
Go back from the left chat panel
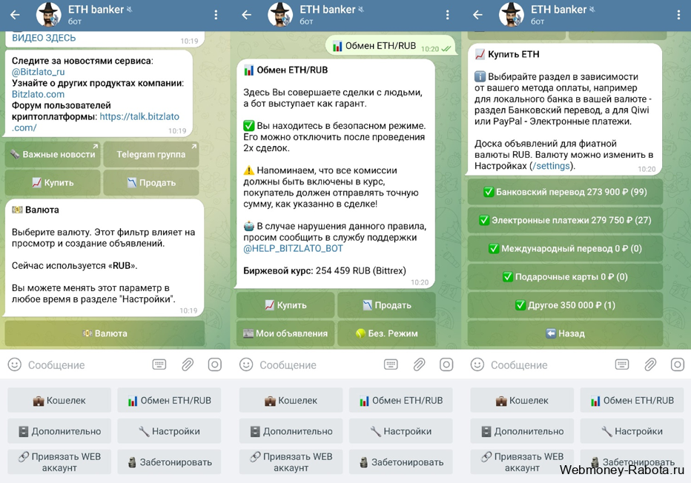coord(15,15)
